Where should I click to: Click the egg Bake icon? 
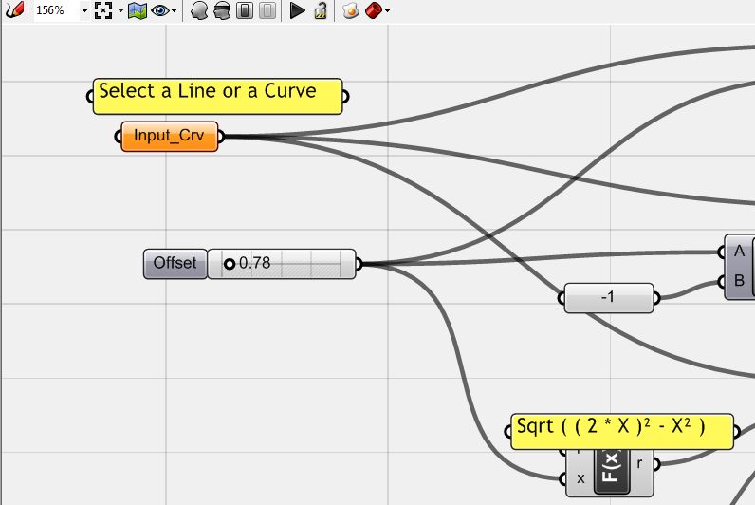(350, 11)
